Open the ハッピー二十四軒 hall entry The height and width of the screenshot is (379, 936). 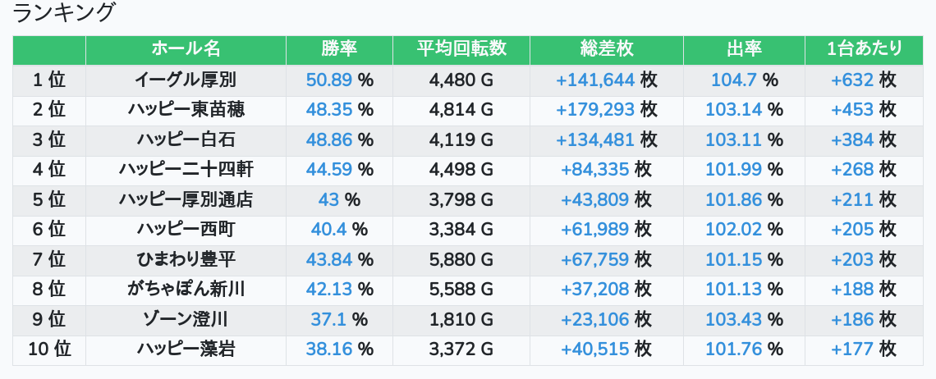[x=186, y=170]
